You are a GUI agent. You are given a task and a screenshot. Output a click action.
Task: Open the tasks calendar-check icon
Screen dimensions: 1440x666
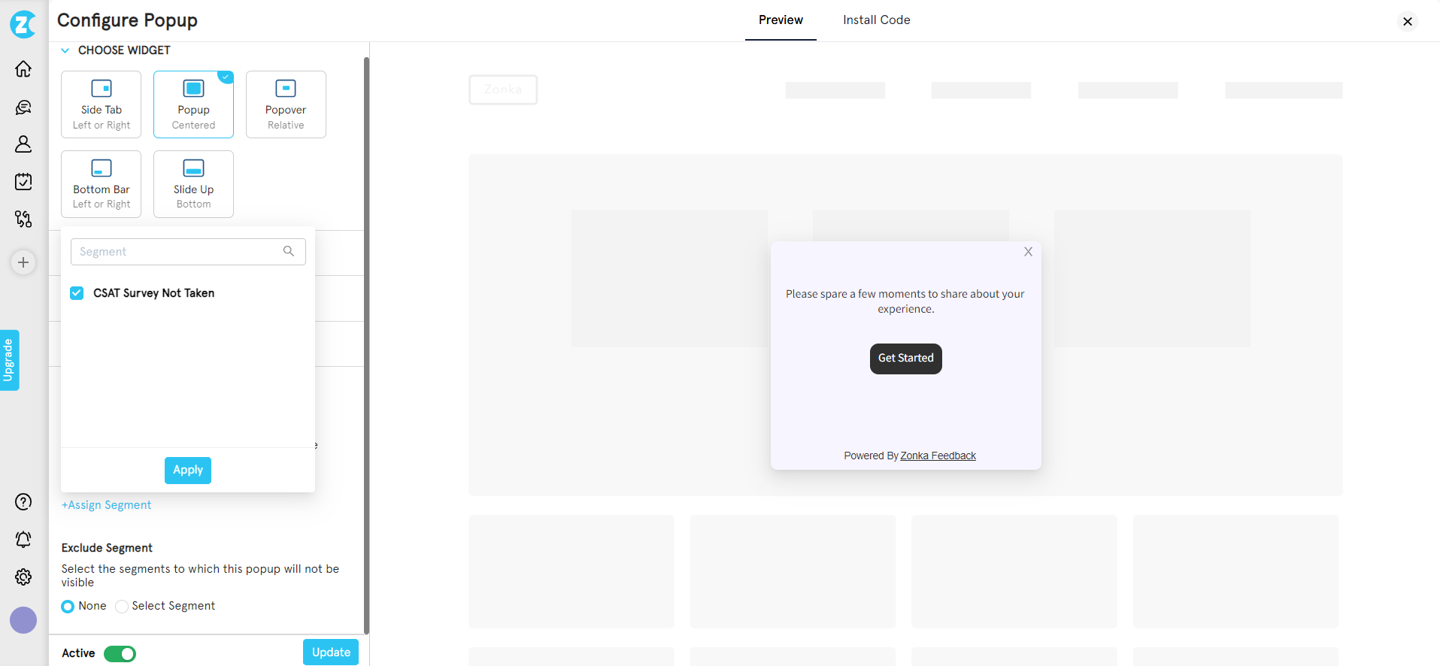[23, 181]
